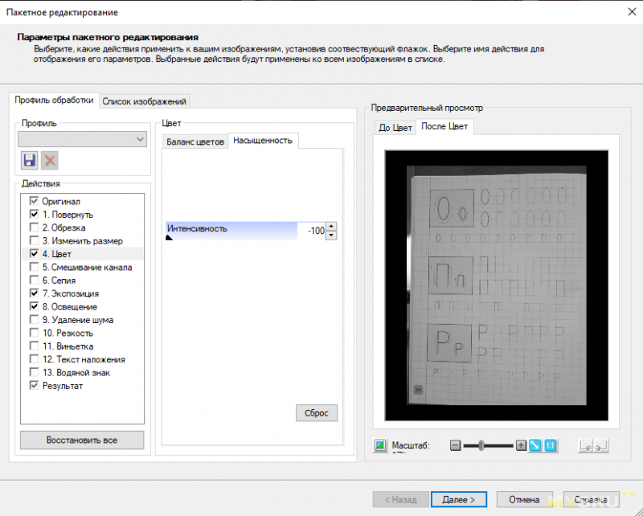This screenshot has height=516, width=643.
Task: Click the zoom in plus icon
Action: [521, 445]
